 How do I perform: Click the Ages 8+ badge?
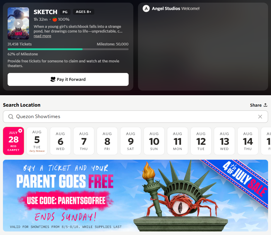click(x=83, y=12)
